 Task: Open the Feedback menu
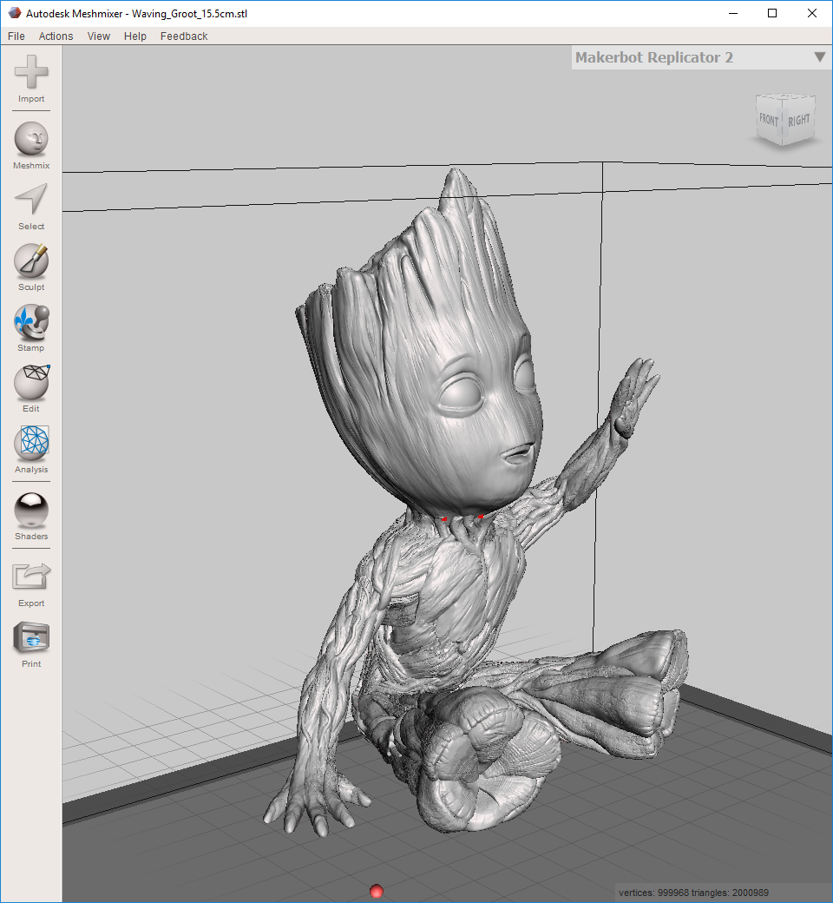184,36
